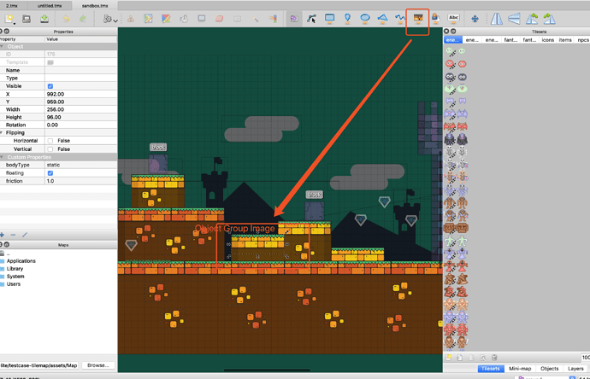Click the rename property pencil button
Image resolution: width=590 pixels, height=379 pixels.
(x=25, y=235)
